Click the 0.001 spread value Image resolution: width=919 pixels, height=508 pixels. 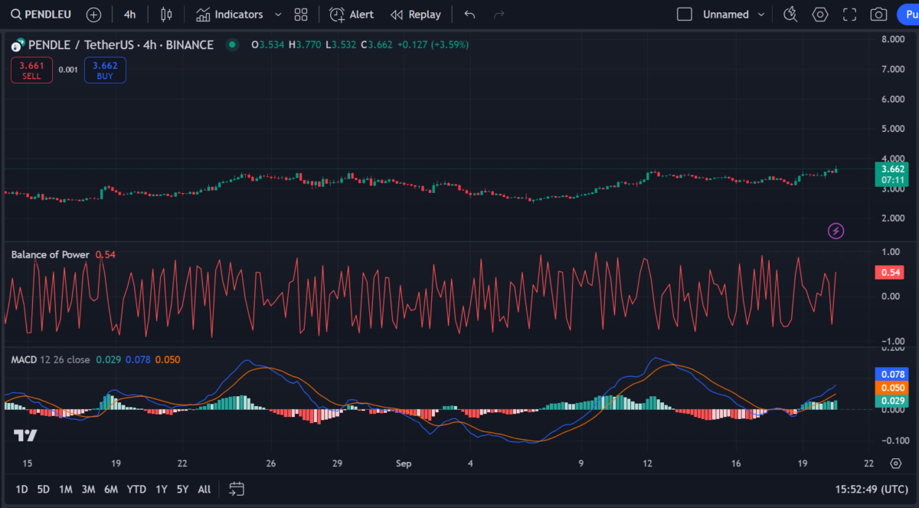click(x=68, y=70)
